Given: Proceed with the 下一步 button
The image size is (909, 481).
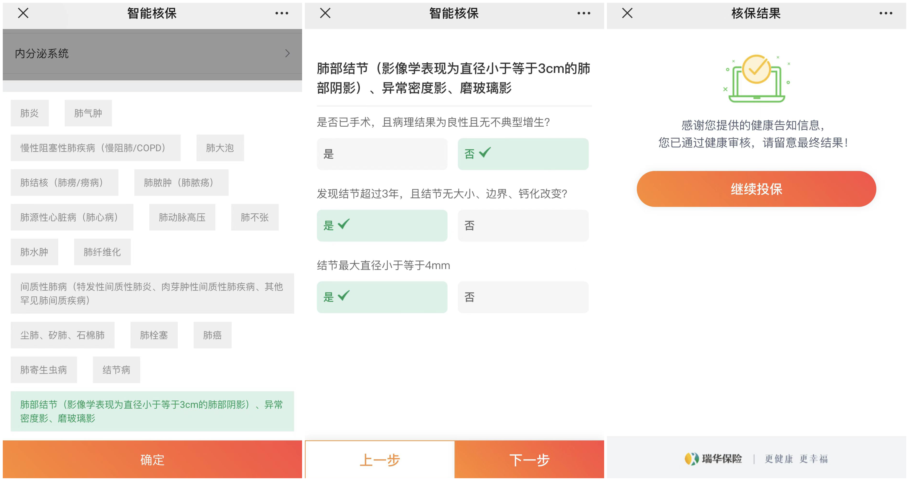Looking at the screenshot, I should (529, 460).
